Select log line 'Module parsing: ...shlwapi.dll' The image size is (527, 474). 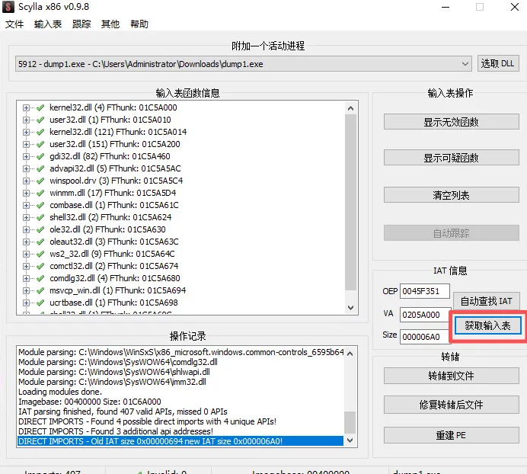click(x=114, y=372)
